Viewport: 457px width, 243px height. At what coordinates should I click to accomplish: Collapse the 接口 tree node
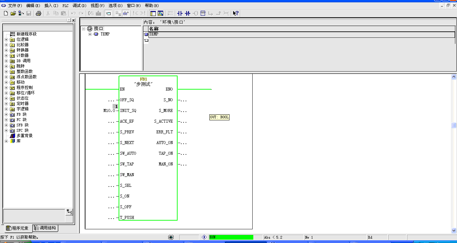pos(84,29)
